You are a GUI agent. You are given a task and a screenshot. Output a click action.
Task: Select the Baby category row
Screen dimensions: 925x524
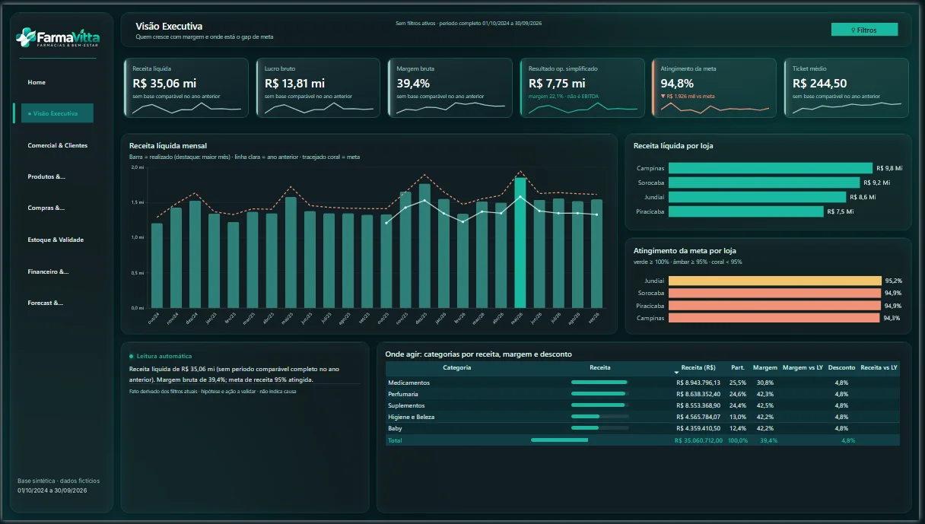pyautogui.click(x=642, y=428)
